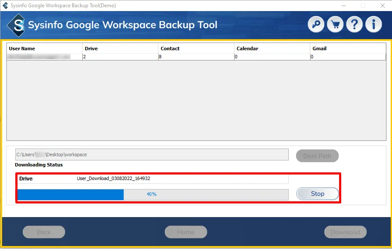Select the Gmail column header
The width and height of the screenshot is (392, 249).
348,49
